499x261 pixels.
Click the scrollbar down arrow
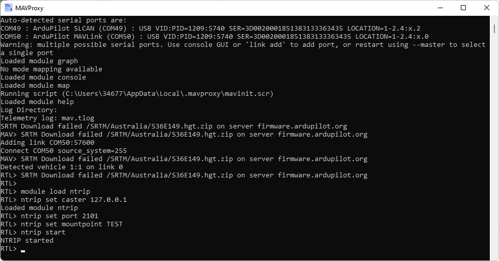(x=494, y=256)
